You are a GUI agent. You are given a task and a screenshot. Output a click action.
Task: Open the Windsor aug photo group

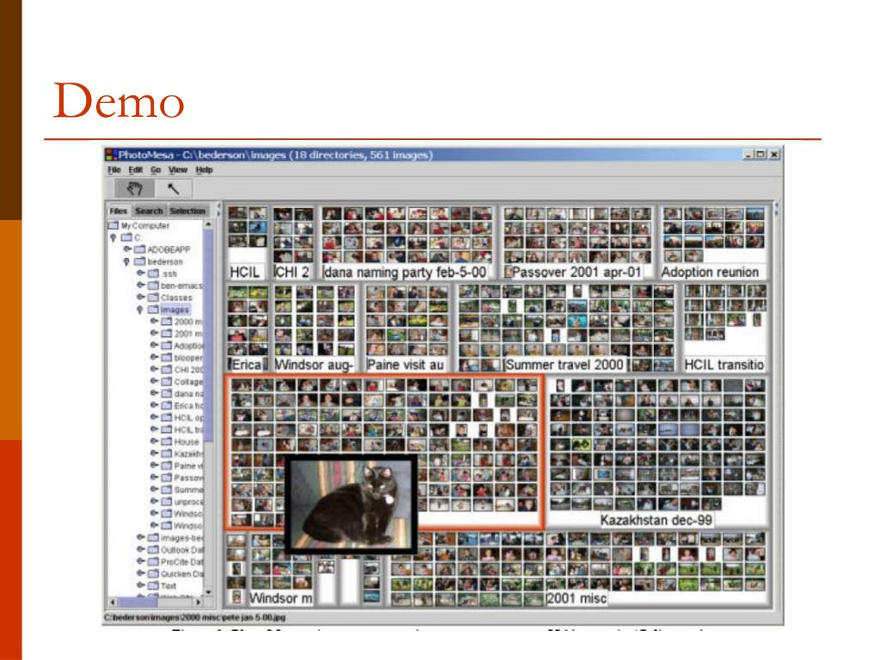point(315,328)
